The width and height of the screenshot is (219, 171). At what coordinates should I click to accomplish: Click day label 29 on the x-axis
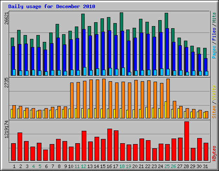pos(192,166)
